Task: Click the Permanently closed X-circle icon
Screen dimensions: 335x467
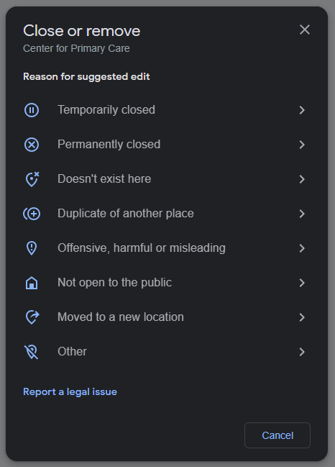Action: (32, 145)
